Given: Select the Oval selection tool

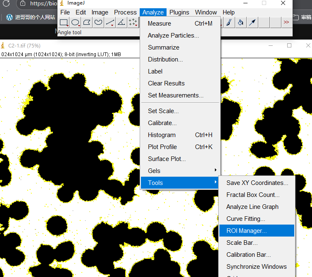Looking at the screenshot, I should coord(75,22).
